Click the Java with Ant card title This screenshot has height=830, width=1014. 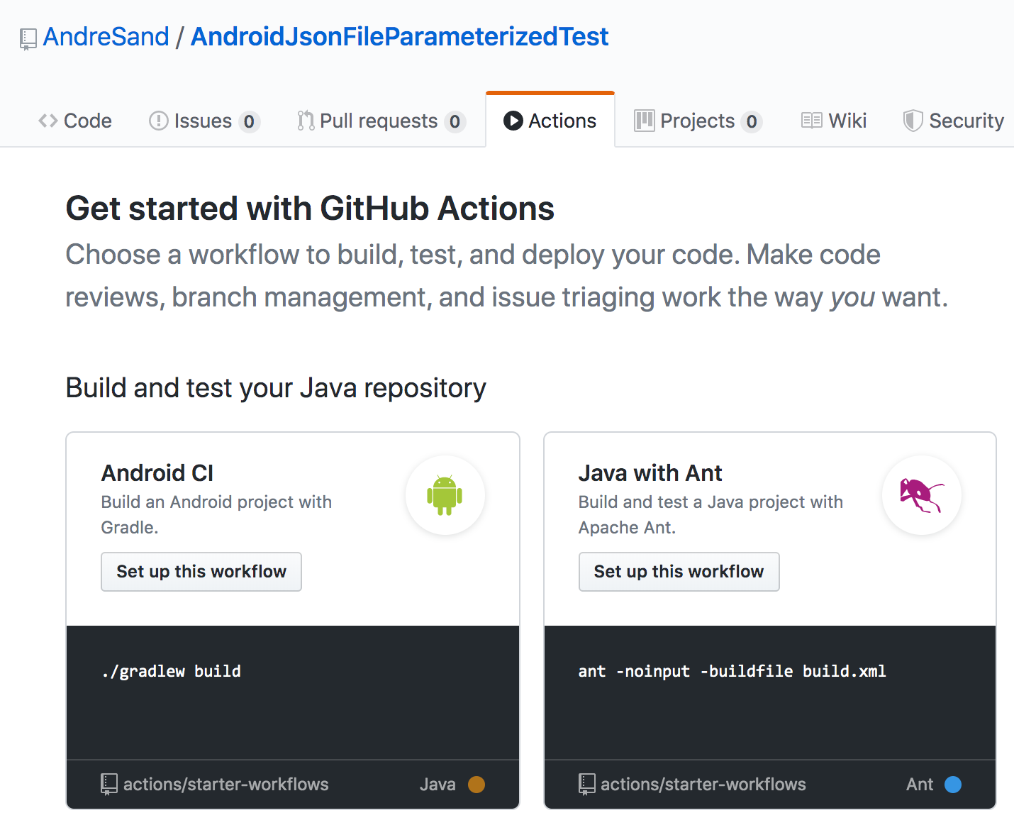pyautogui.click(x=650, y=473)
